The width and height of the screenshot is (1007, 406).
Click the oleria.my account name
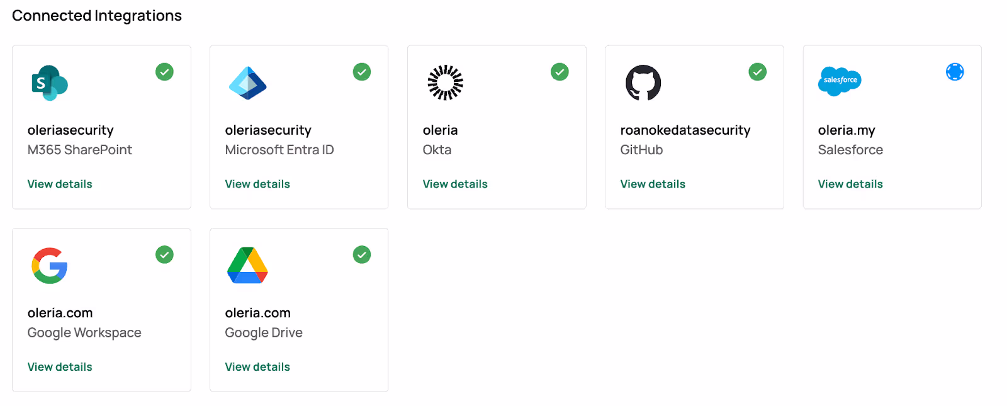(x=847, y=130)
